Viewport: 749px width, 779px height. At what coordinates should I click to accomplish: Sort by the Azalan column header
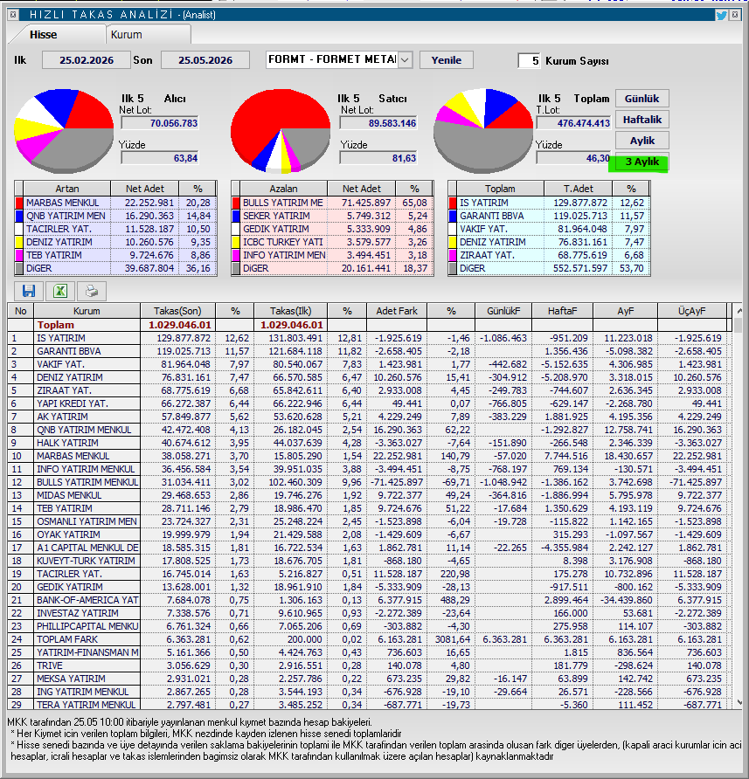coord(283,189)
